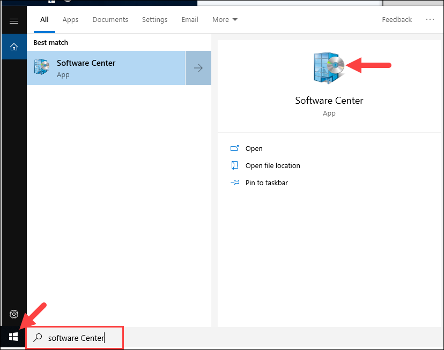The image size is (444, 350).
Task: Open the settings gear in sidebar
Action: [x=14, y=314]
